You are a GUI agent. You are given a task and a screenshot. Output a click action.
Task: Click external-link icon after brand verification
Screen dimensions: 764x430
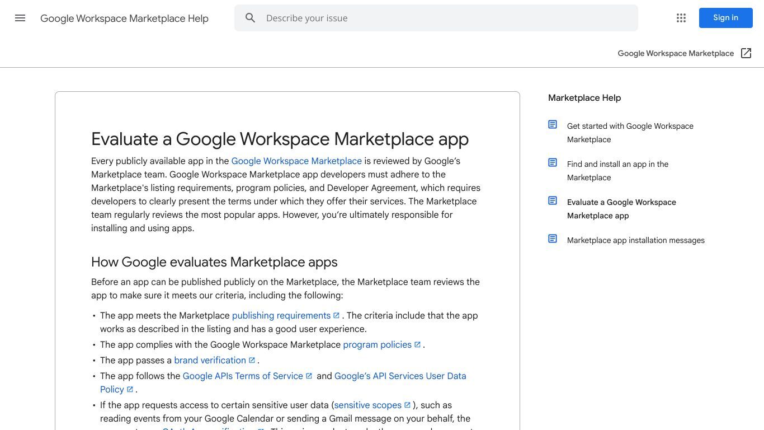(x=252, y=360)
